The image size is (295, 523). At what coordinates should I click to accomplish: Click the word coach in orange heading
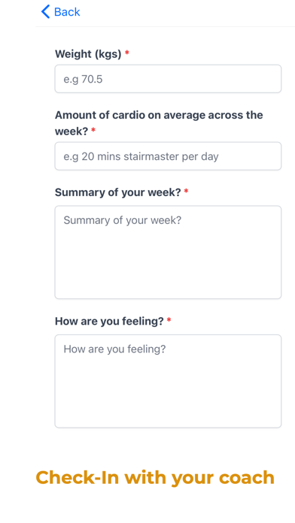point(247,478)
